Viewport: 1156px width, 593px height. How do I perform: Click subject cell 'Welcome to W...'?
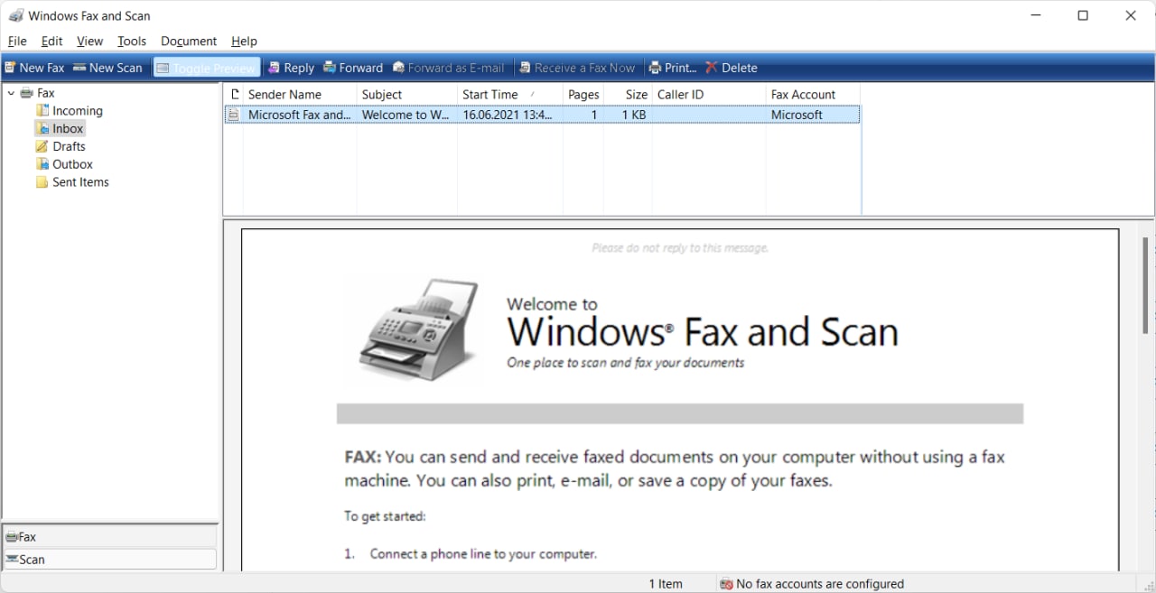[406, 115]
